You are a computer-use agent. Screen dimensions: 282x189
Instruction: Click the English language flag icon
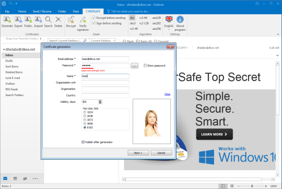coord(169,19)
